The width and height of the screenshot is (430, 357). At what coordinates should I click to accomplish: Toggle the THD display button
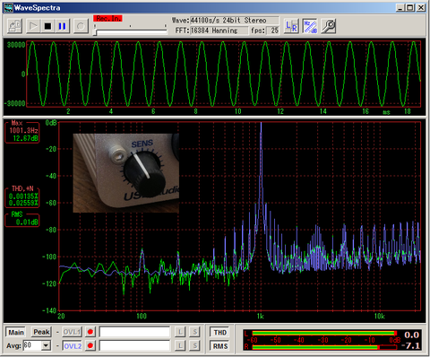click(220, 333)
